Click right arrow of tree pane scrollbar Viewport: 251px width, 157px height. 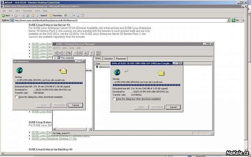[90, 129]
